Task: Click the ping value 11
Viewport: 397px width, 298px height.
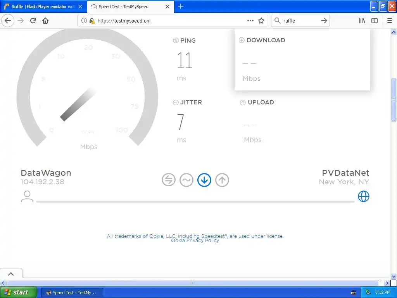Action: [185, 60]
